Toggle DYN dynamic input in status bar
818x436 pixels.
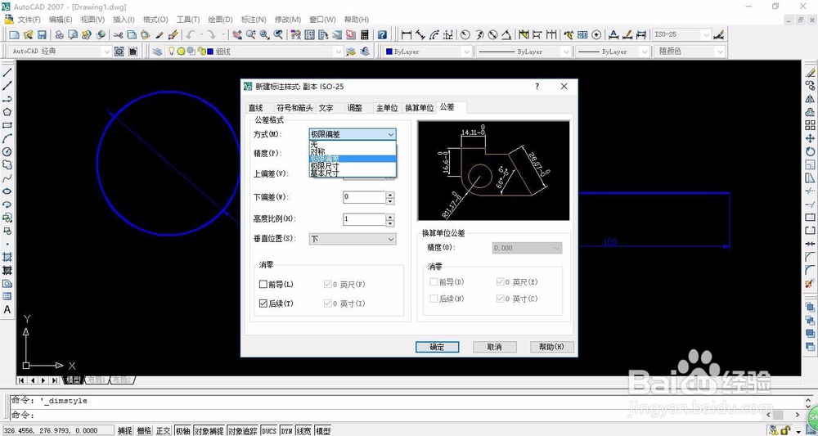point(286,431)
